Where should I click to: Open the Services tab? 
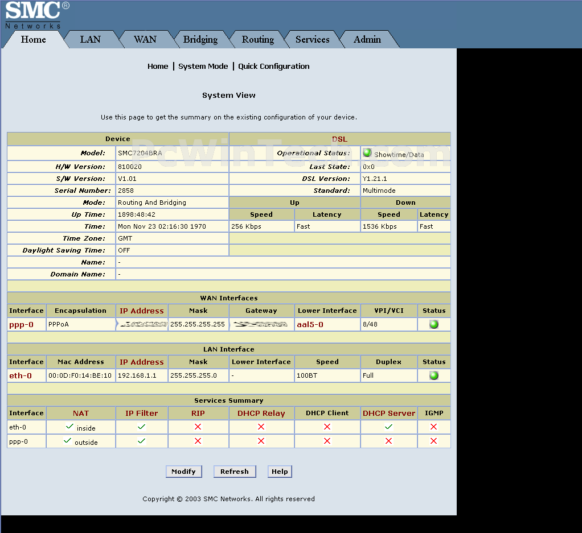click(x=312, y=39)
